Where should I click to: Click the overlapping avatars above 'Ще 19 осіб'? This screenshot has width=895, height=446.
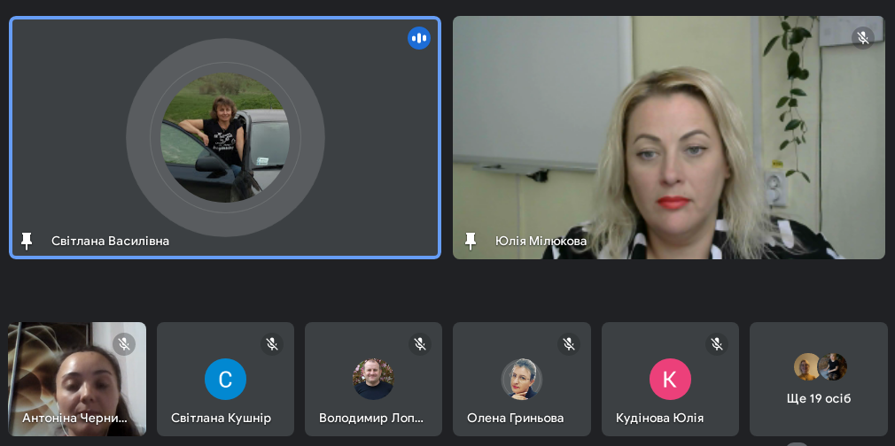coord(820,366)
